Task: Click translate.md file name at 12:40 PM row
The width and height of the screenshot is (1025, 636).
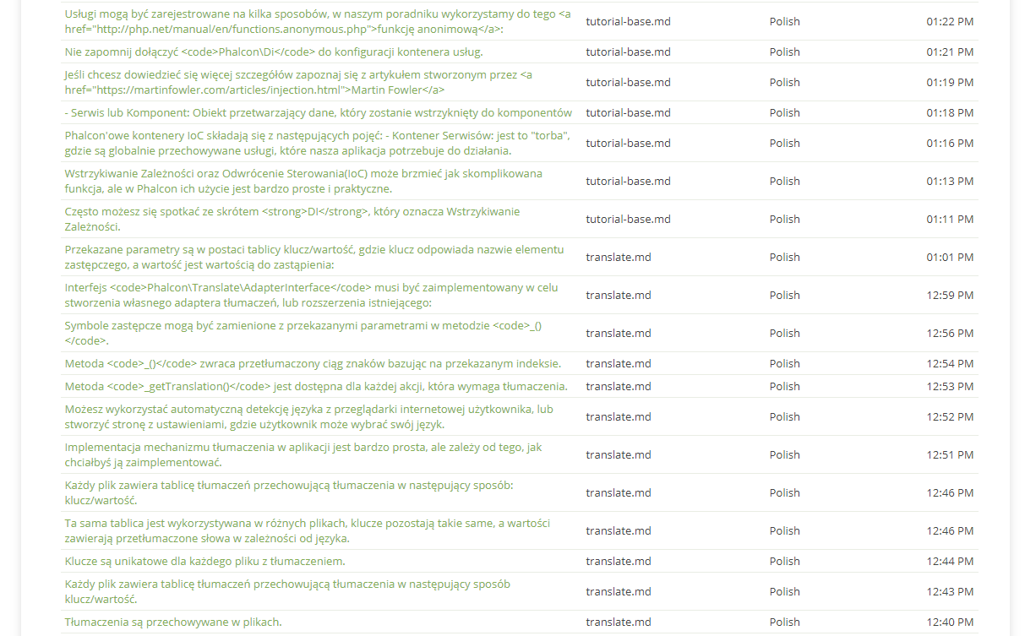Action: pos(619,622)
